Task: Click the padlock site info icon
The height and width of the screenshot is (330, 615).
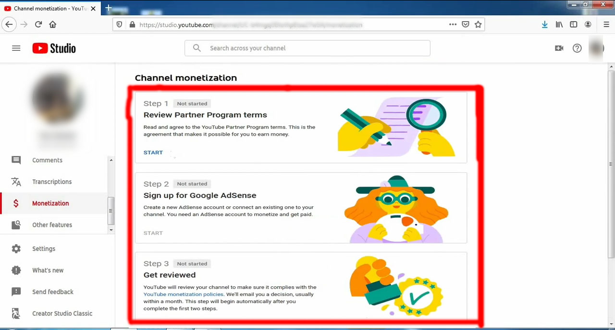Action: click(x=132, y=24)
